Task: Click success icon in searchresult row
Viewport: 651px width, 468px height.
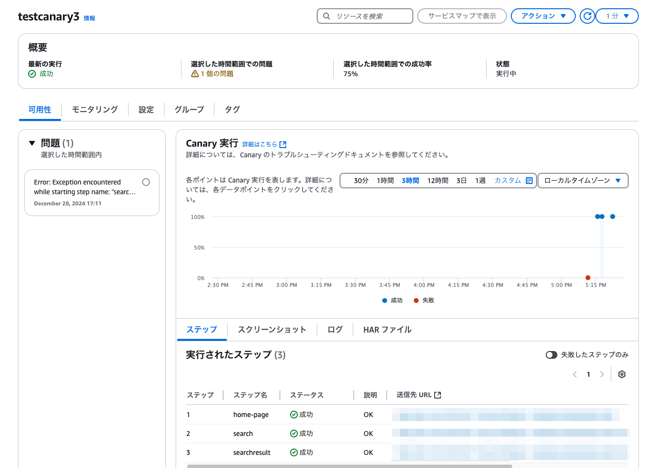Action: (x=294, y=452)
